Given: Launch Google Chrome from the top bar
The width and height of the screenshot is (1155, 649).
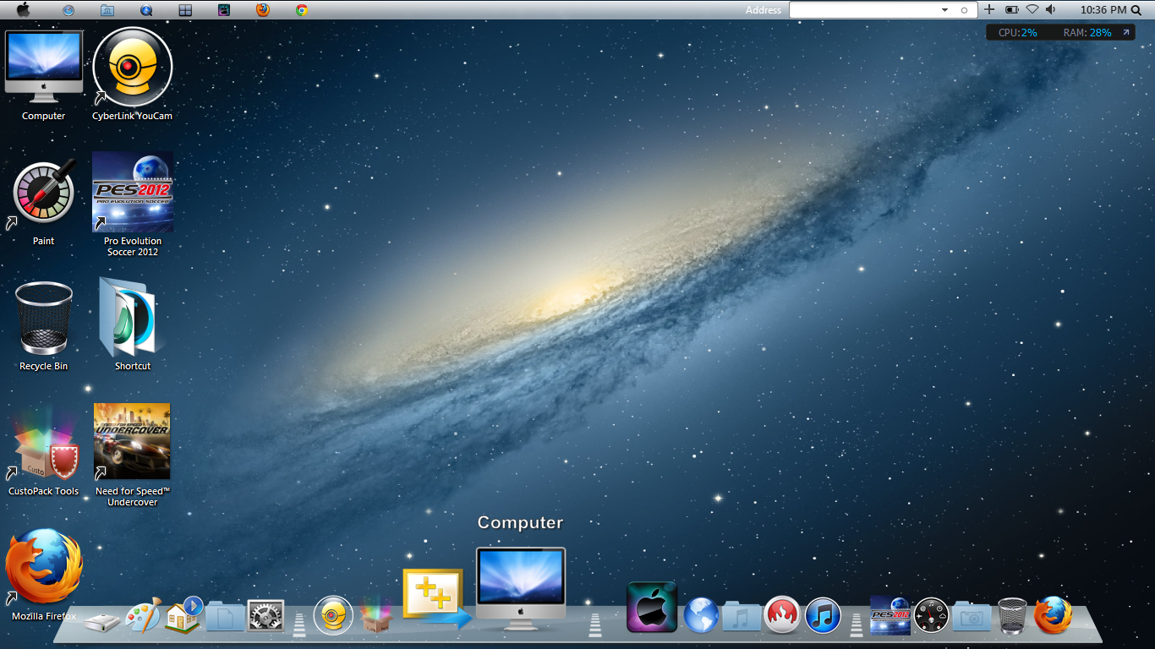Looking at the screenshot, I should click(x=302, y=10).
